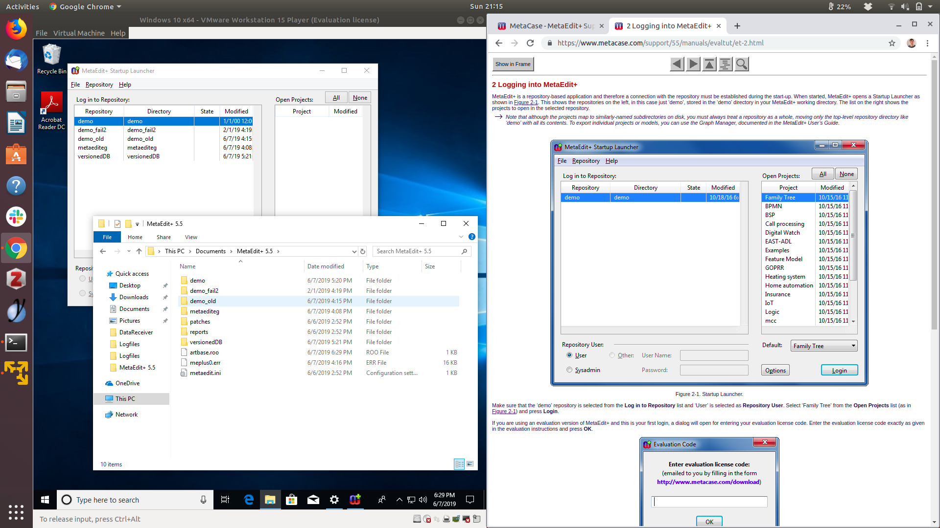Open the Quick Access Toolbar customize dropdown
The height and width of the screenshot is (528, 940).
137,224
